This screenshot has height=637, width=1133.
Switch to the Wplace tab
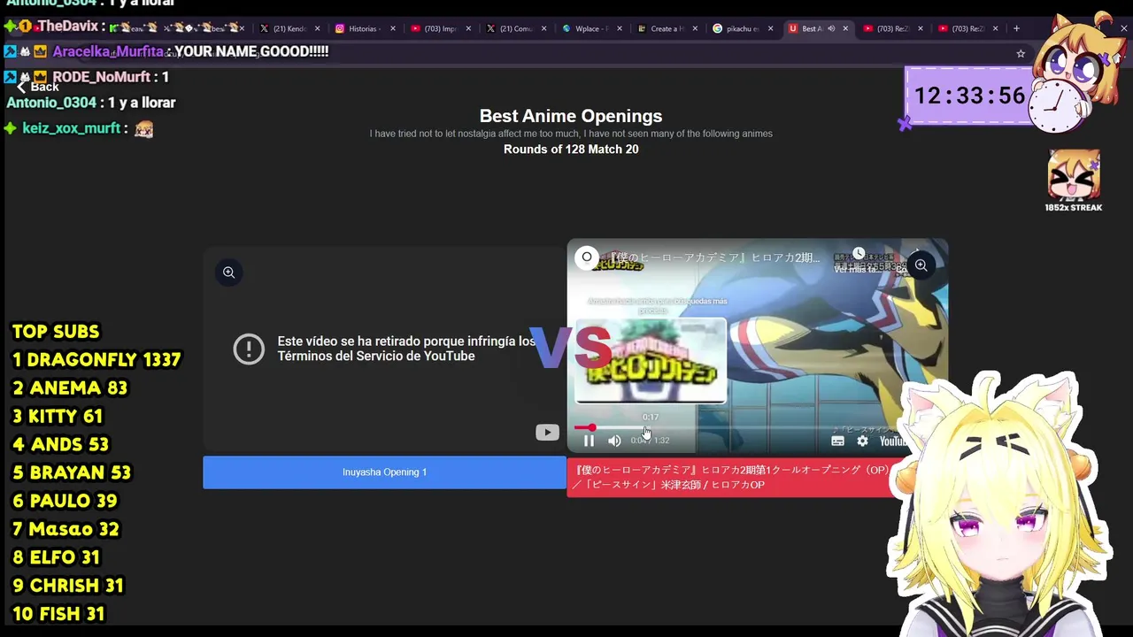[592, 28]
